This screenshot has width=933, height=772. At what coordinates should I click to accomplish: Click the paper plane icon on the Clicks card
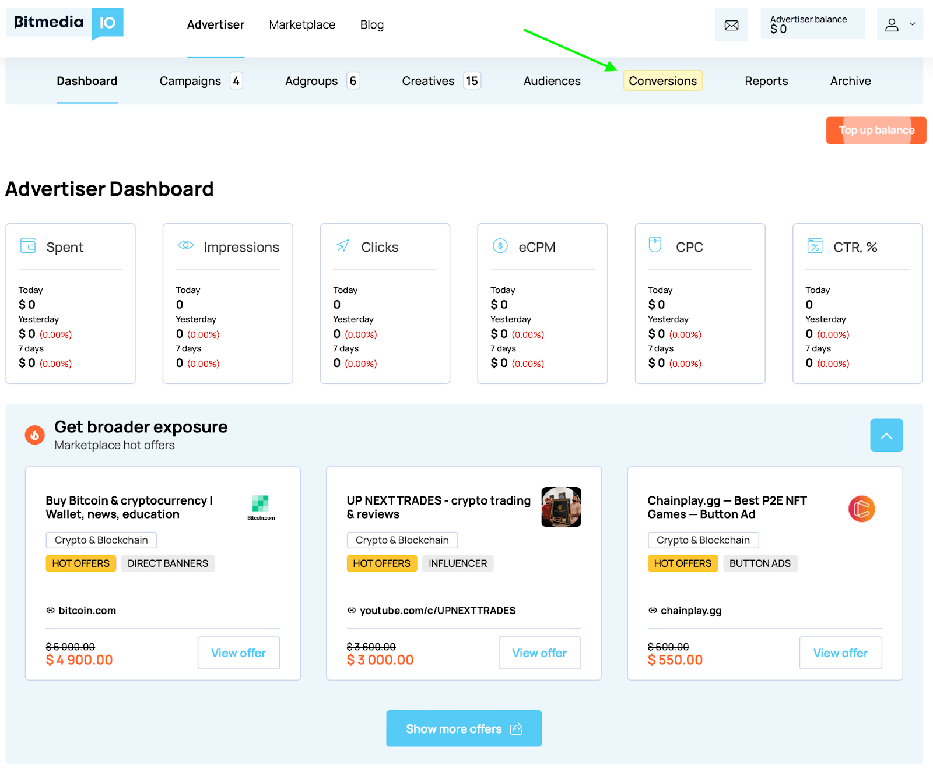pyautogui.click(x=342, y=246)
